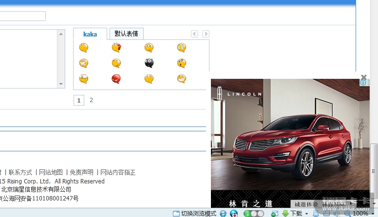This screenshot has width=378, height=217.
Task: Open the 100% zoom level dropdown
Action: [x=373, y=214]
